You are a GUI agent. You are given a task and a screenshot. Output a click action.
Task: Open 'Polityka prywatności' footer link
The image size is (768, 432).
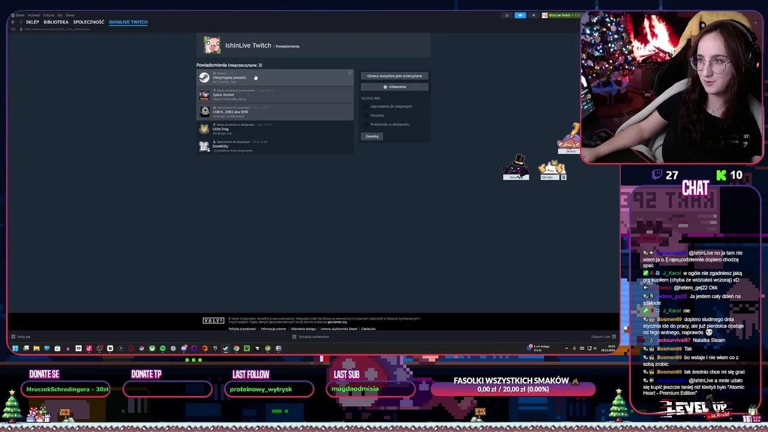pyautogui.click(x=242, y=329)
